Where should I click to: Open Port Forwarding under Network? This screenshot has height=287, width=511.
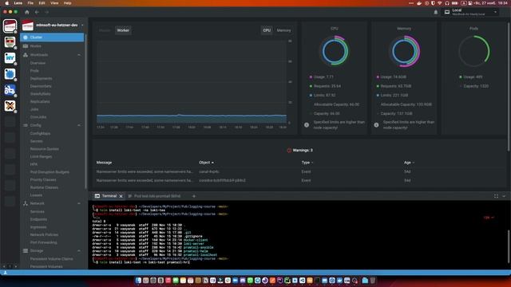click(x=43, y=242)
